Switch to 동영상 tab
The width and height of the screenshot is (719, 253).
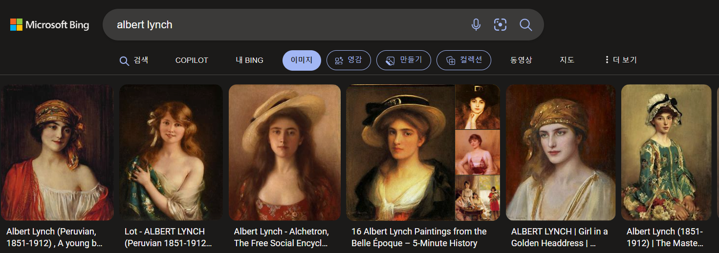click(x=521, y=60)
